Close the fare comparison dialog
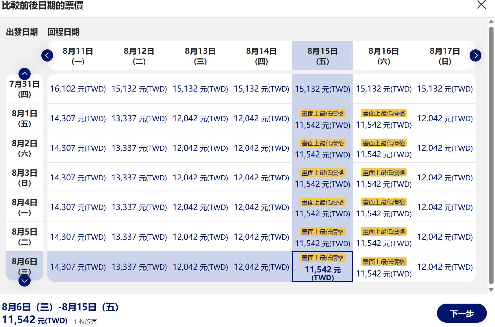495x327 pixels. [x=481, y=5]
